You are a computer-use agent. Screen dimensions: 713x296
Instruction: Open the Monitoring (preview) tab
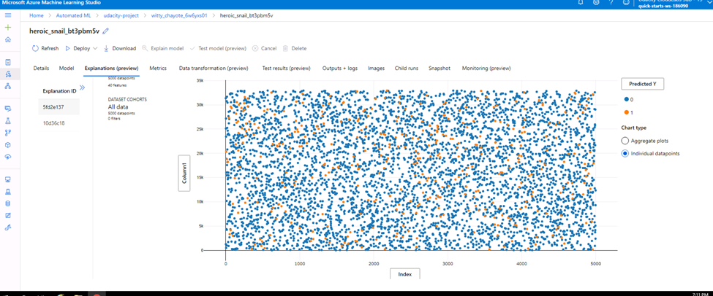point(486,68)
